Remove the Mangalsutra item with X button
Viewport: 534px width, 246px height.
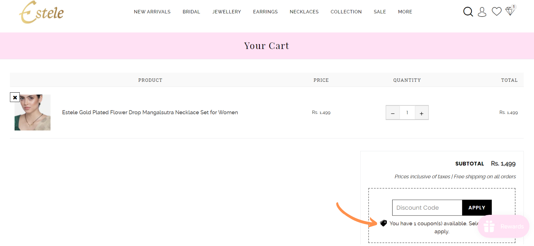click(x=15, y=97)
